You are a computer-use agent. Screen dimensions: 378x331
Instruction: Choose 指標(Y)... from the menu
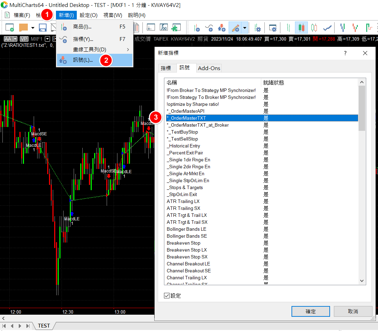coord(95,39)
